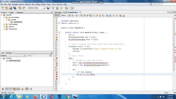
Task: Open the empty filter combo box in Navigator
Action: pos(38,56)
